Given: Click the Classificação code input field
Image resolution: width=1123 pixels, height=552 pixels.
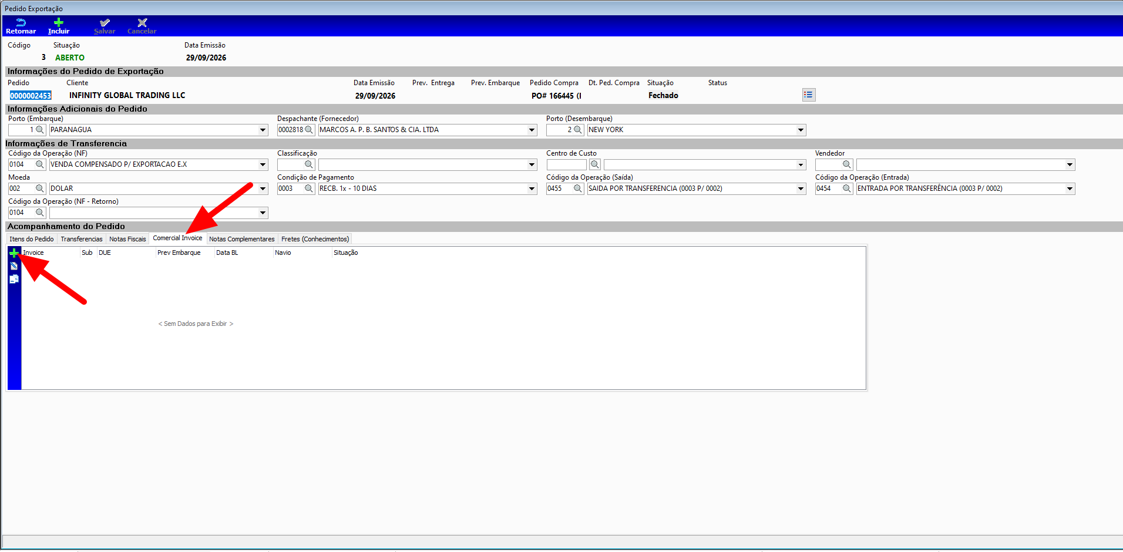Looking at the screenshot, I should (291, 164).
